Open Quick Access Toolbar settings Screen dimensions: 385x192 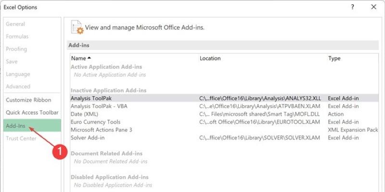point(32,112)
